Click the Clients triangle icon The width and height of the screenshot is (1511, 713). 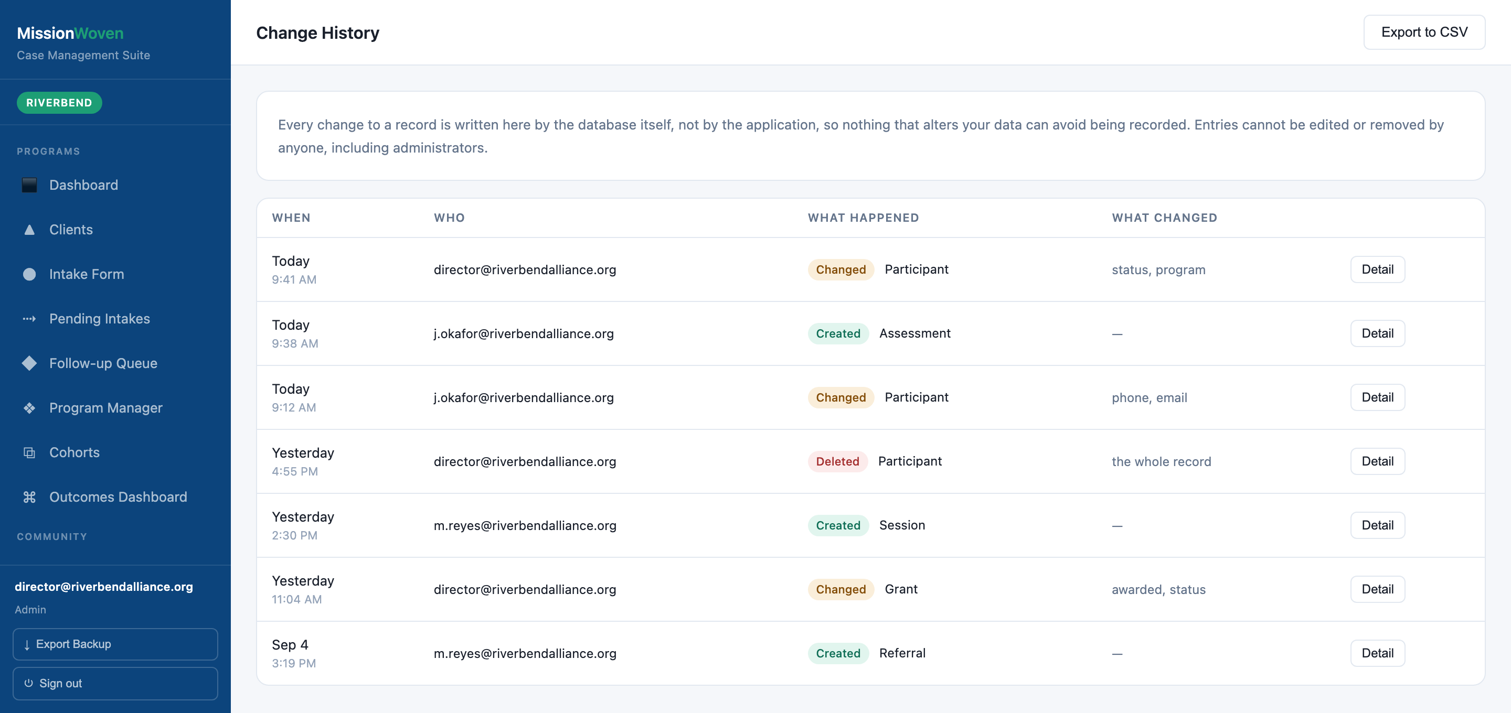pyautogui.click(x=29, y=230)
